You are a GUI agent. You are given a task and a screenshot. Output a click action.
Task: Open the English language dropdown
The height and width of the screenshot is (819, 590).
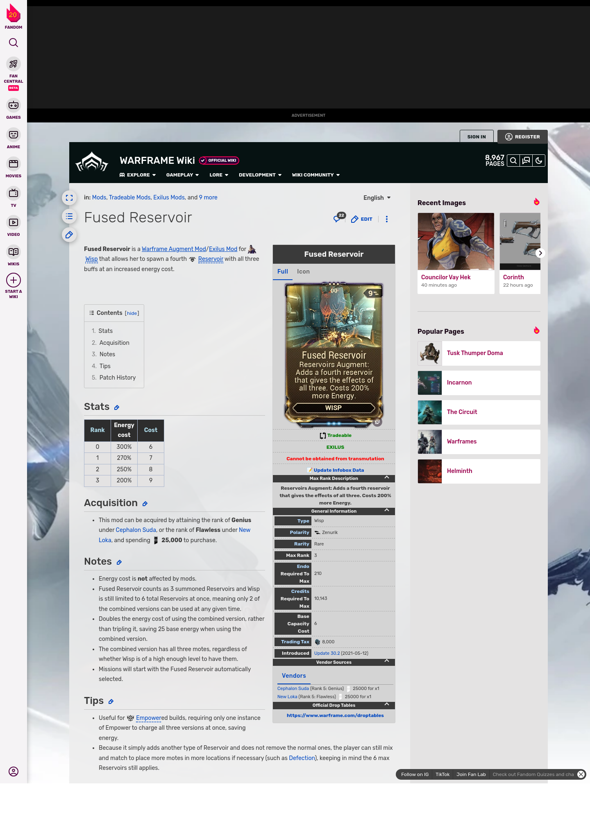(377, 198)
